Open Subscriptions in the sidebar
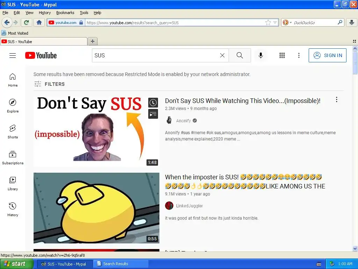 13,158
